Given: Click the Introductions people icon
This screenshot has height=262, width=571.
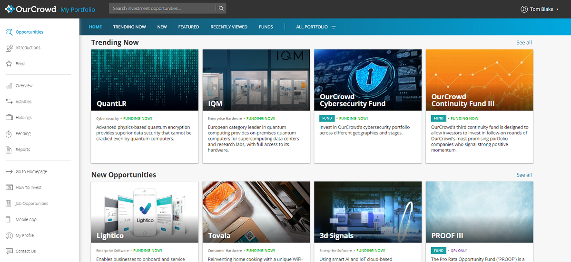Looking at the screenshot, I should (9, 48).
